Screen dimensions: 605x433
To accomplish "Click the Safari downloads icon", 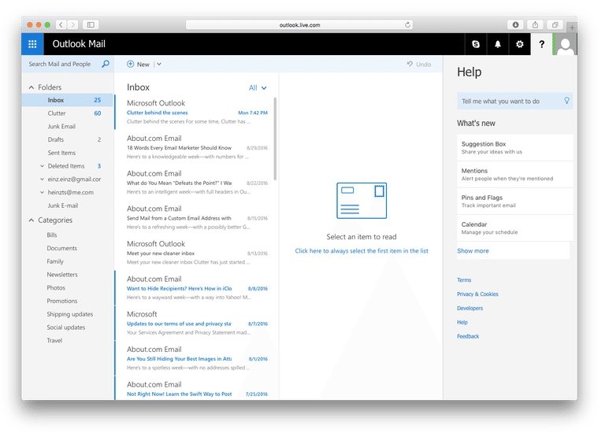I will pyautogui.click(x=516, y=25).
